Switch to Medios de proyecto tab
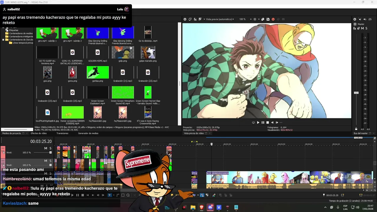 [11, 133]
